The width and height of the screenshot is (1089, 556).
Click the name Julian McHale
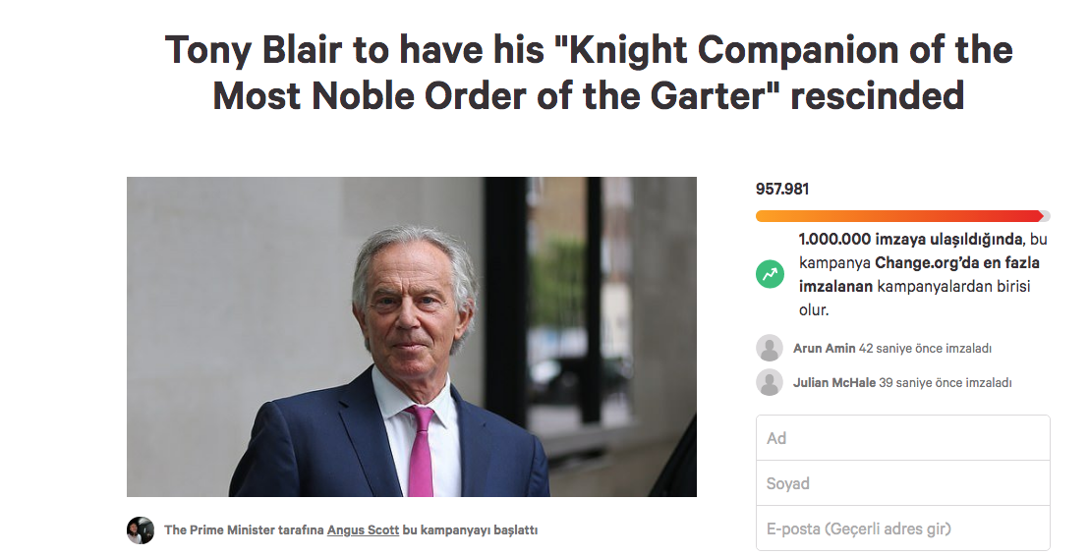[x=834, y=382]
